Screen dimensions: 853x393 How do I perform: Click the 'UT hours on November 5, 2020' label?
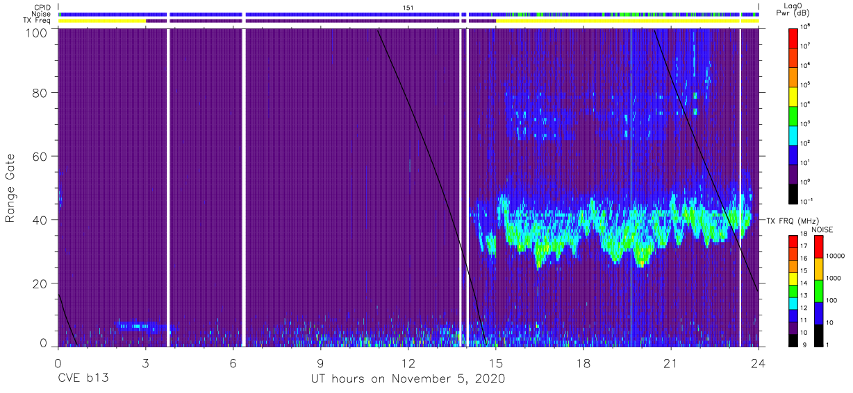click(408, 378)
